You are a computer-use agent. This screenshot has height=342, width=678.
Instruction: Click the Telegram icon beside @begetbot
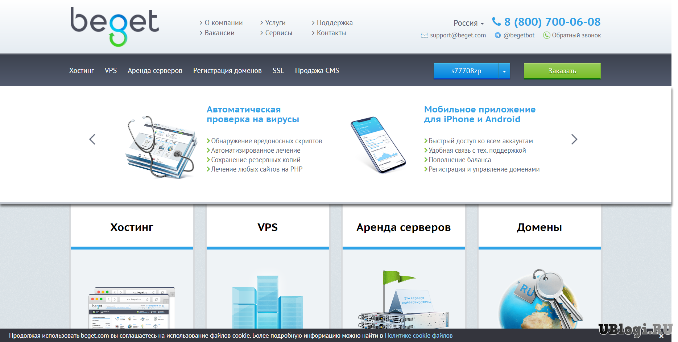[498, 35]
